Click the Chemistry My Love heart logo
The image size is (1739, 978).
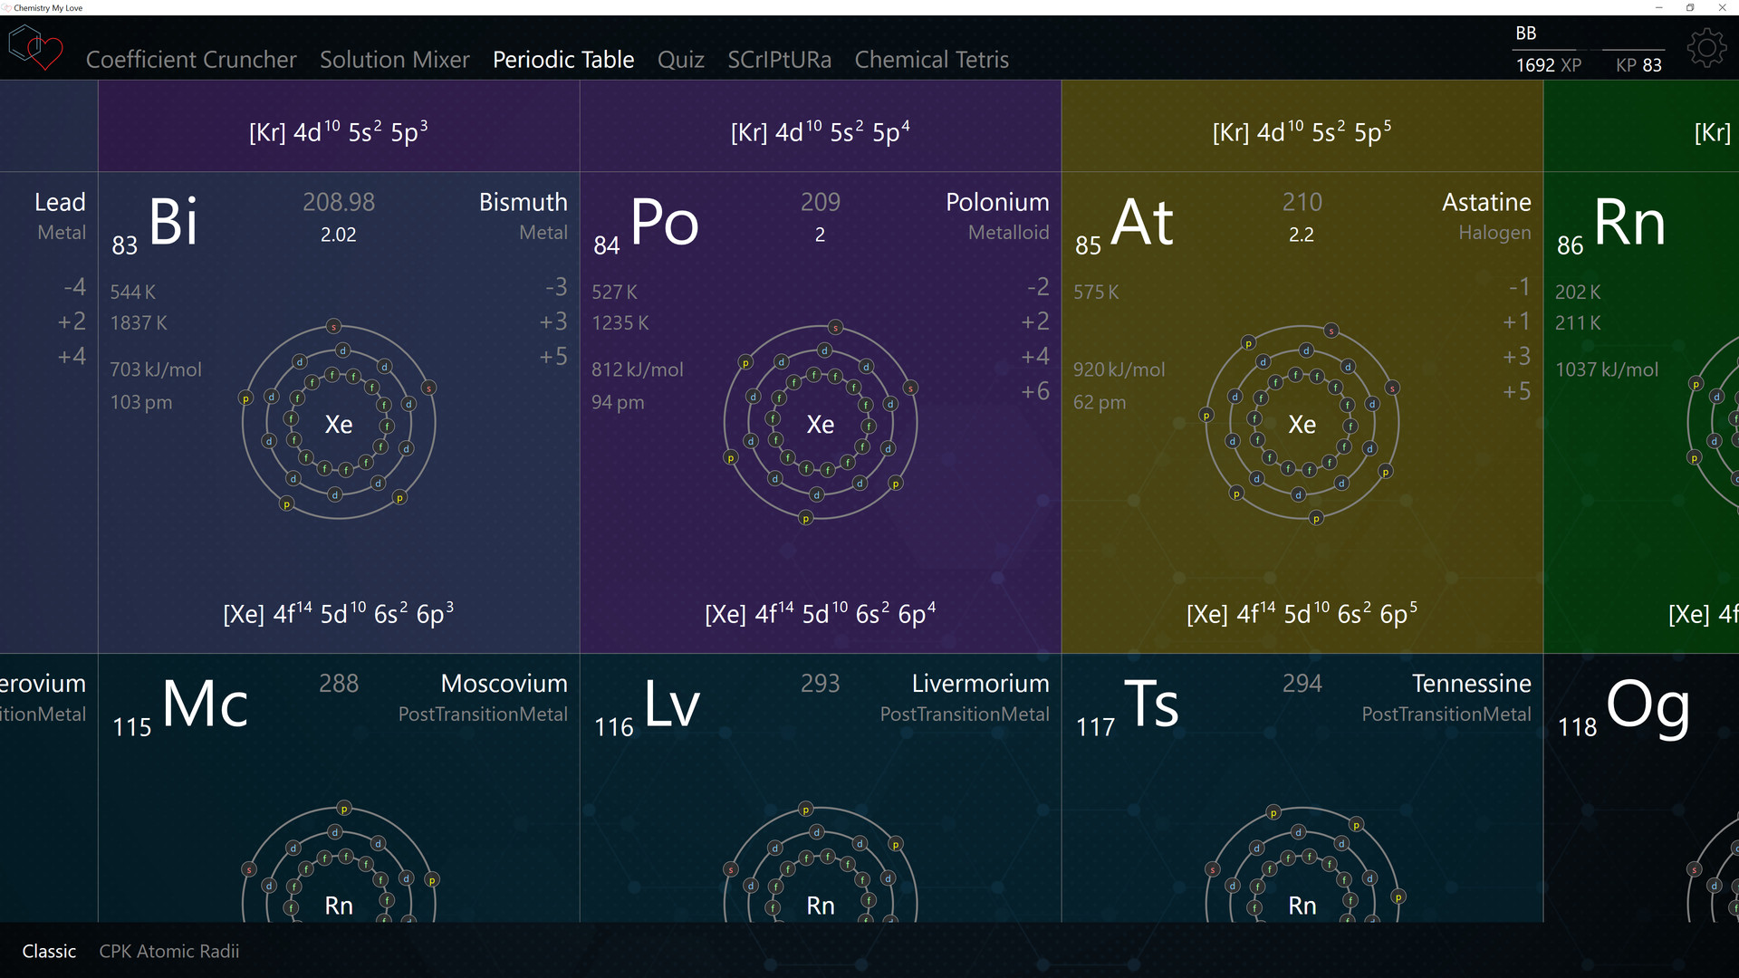(36, 48)
